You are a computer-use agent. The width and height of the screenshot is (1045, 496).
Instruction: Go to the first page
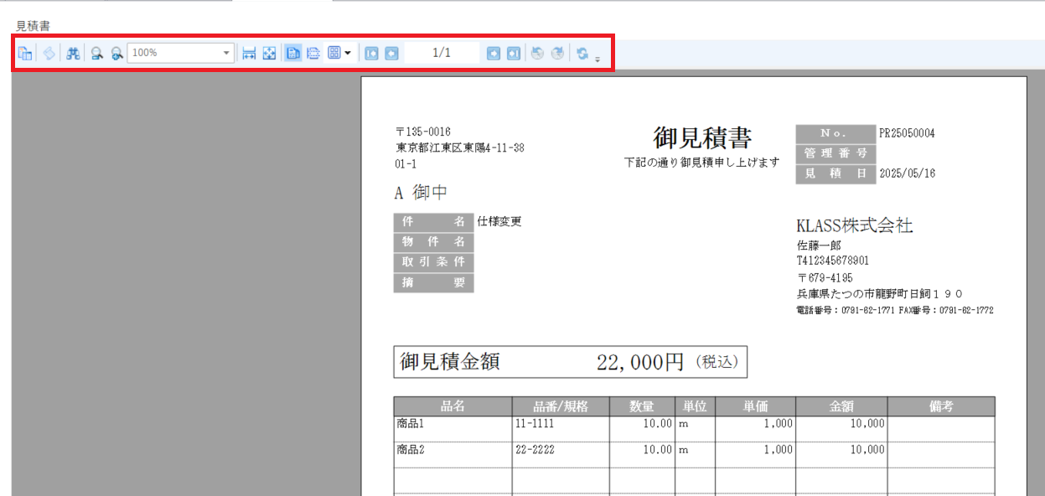pyautogui.click(x=372, y=53)
